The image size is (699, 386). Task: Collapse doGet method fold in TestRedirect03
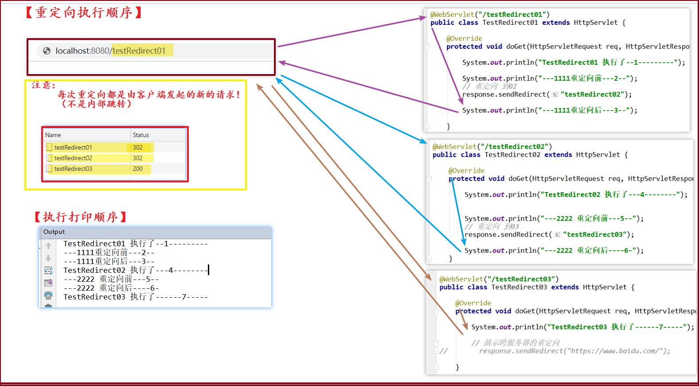[x=436, y=311]
